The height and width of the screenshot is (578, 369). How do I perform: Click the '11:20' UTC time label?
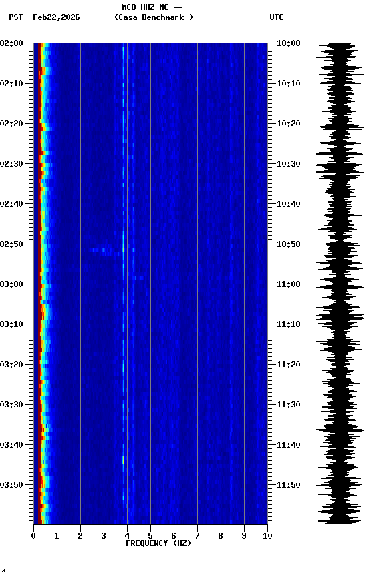pos(289,365)
